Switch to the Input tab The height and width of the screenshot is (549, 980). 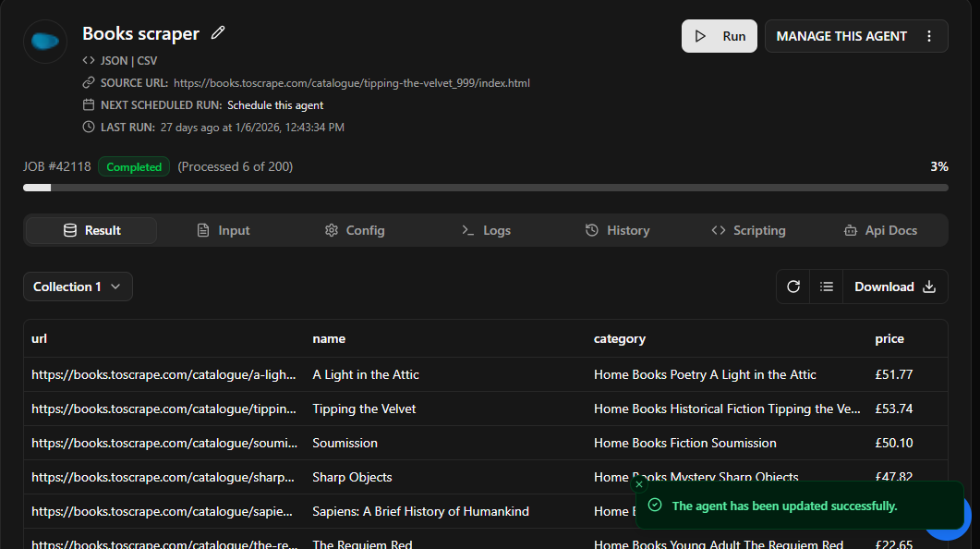(224, 230)
